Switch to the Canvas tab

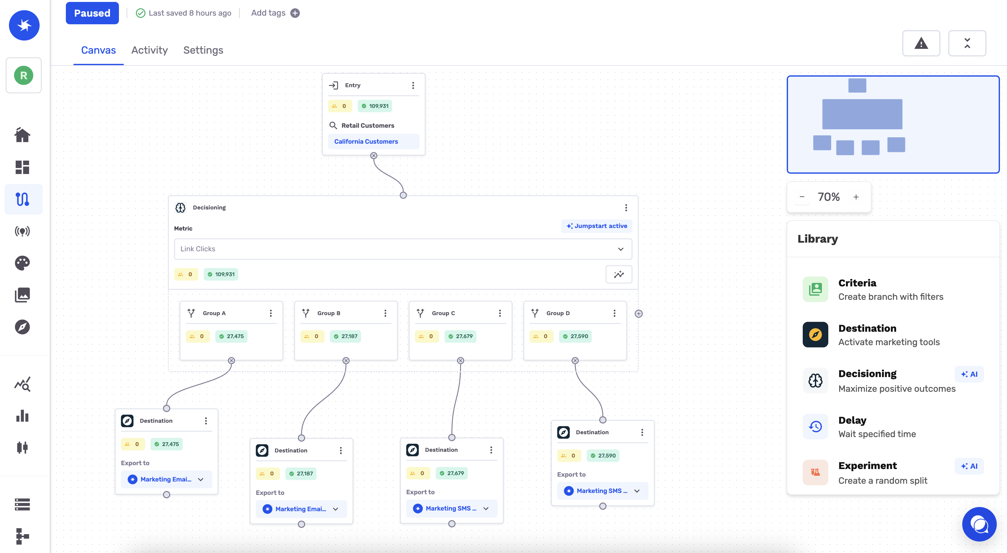(x=98, y=50)
